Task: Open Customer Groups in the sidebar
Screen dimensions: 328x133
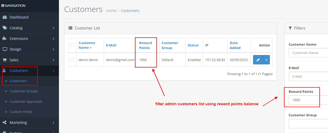Action: (24, 91)
